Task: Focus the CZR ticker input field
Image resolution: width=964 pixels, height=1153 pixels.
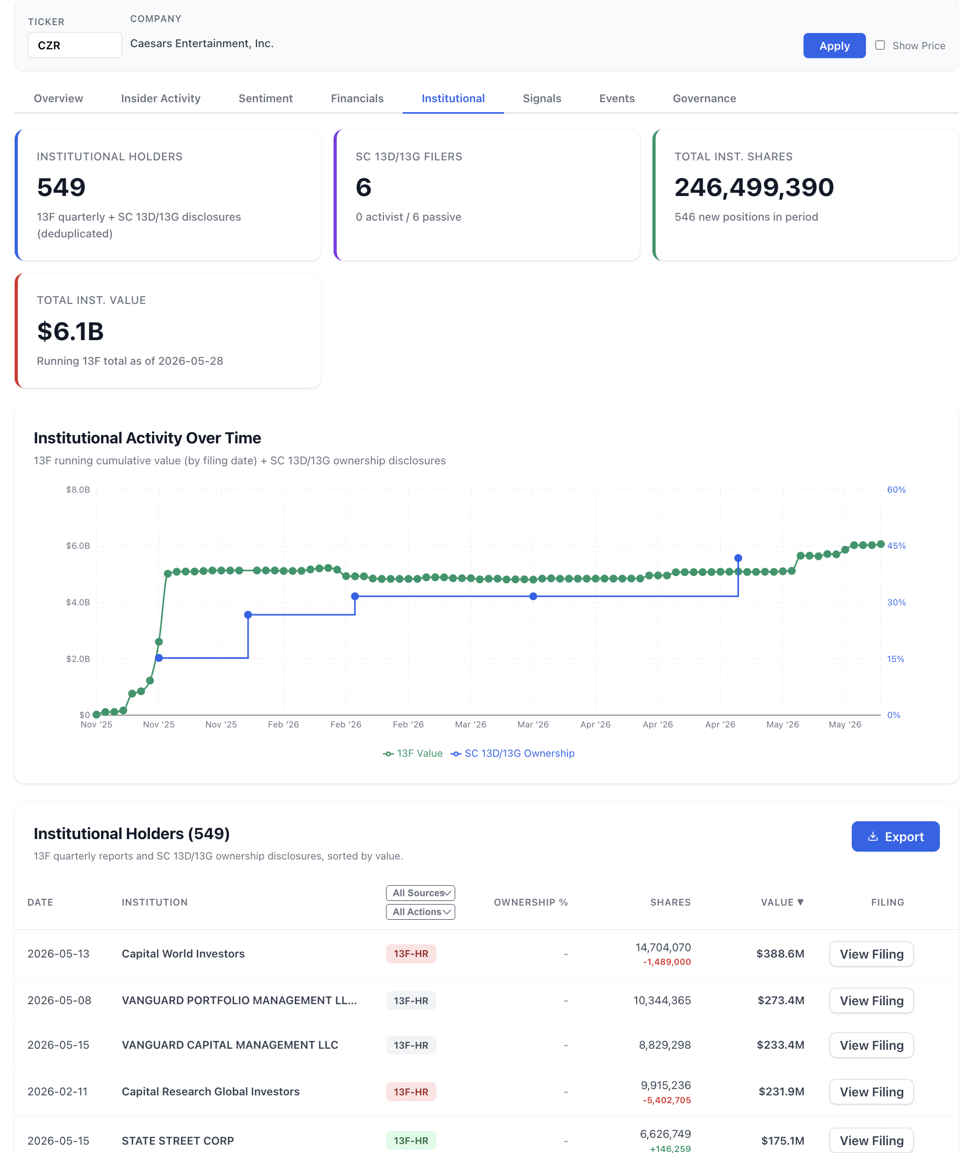Action: tap(75, 45)
